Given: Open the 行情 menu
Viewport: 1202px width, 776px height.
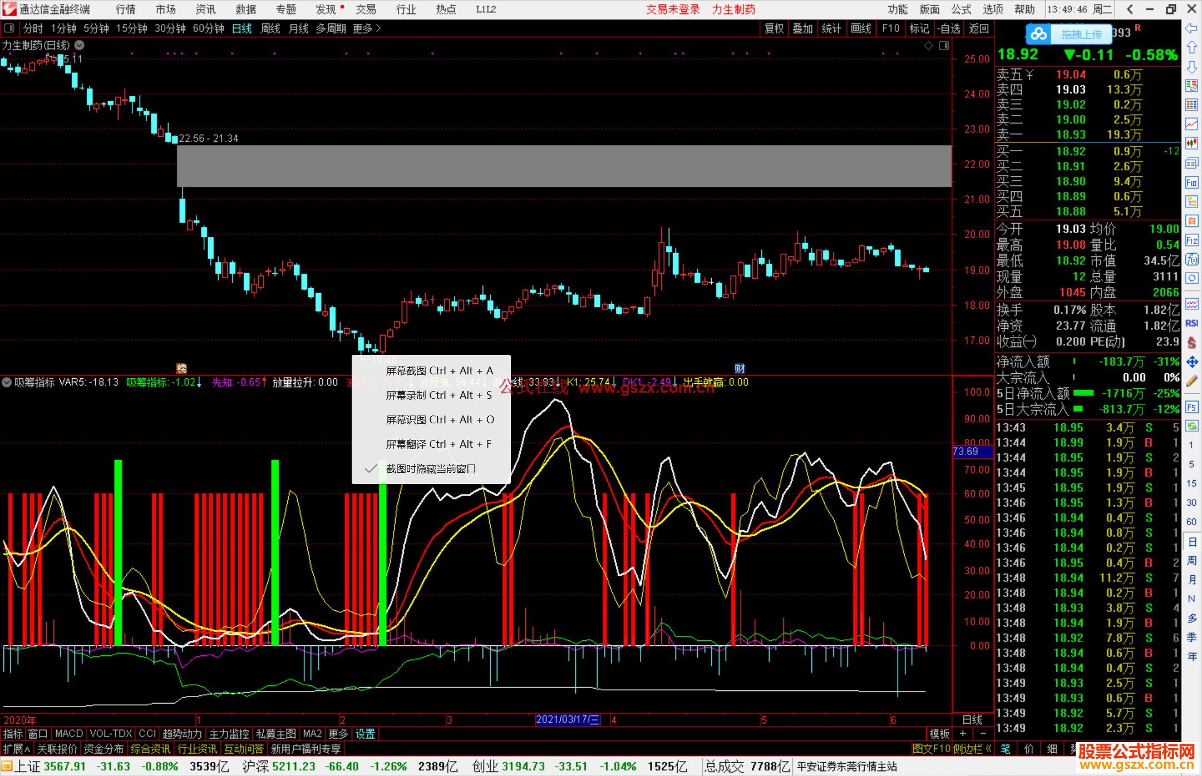Looking at the screenshot, I should 126,9.
